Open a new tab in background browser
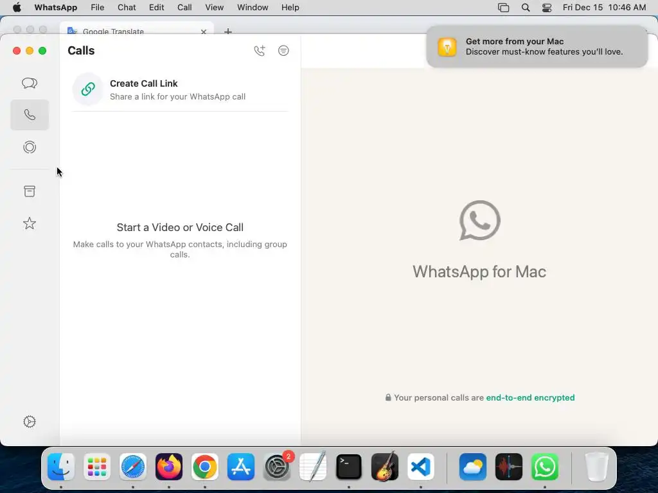This screenshot has width=658, height=493. click(228, 31)
